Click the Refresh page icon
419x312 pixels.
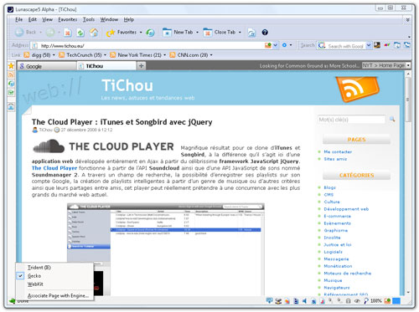pos(80,33)
